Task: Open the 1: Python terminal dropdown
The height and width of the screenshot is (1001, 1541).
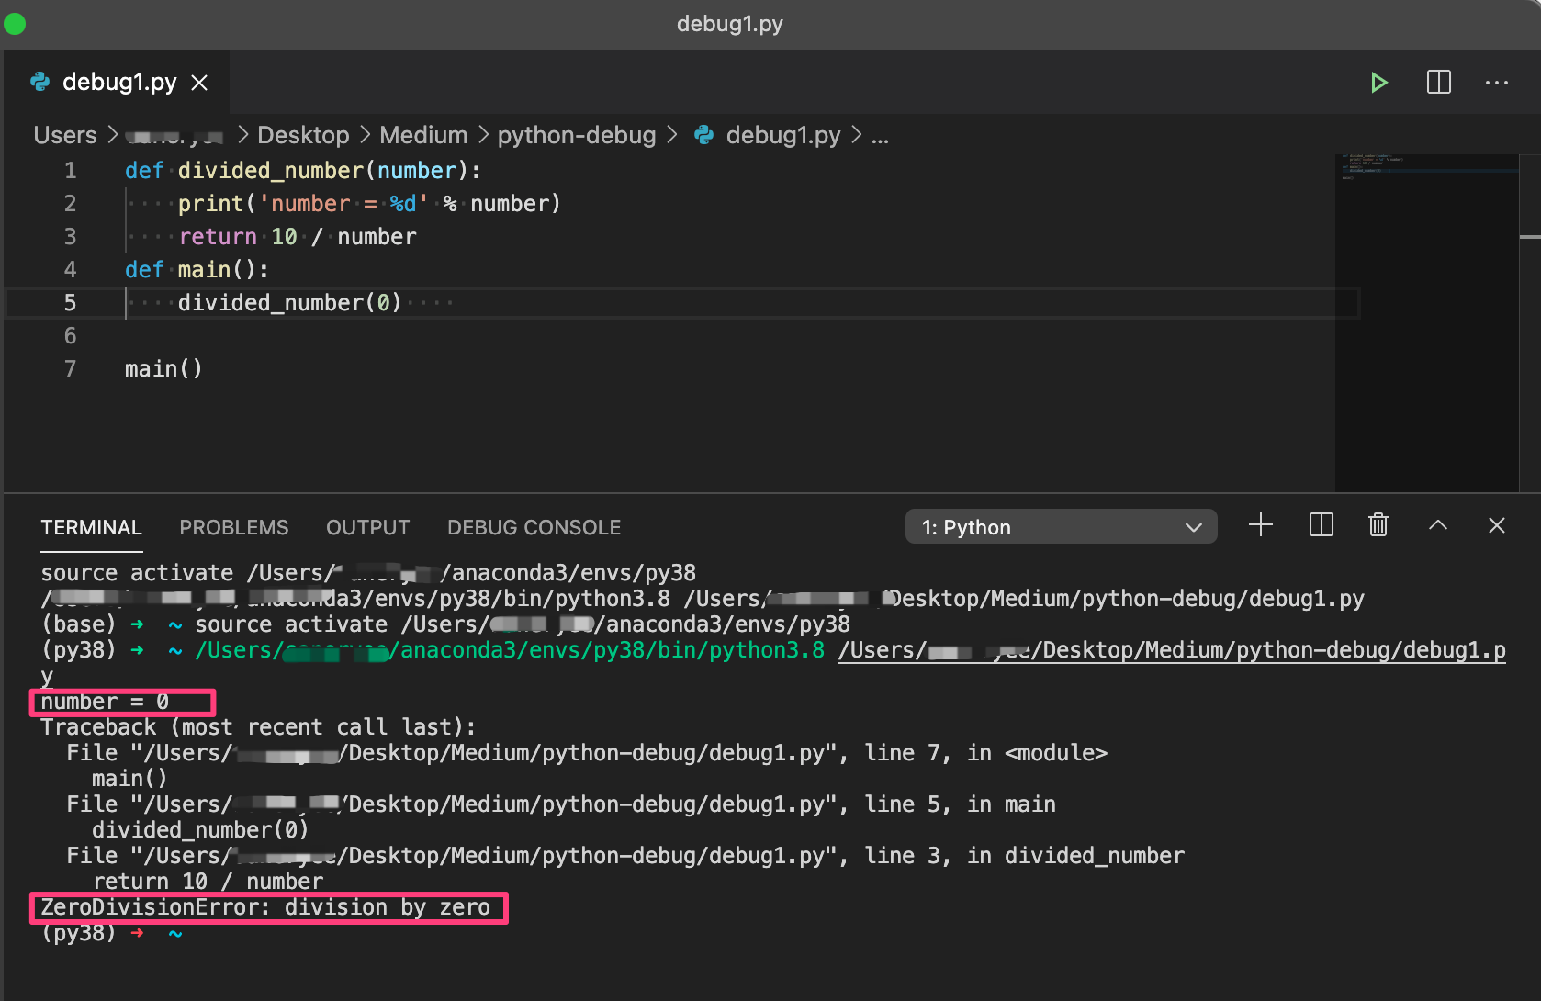Action: (1061, 526)
